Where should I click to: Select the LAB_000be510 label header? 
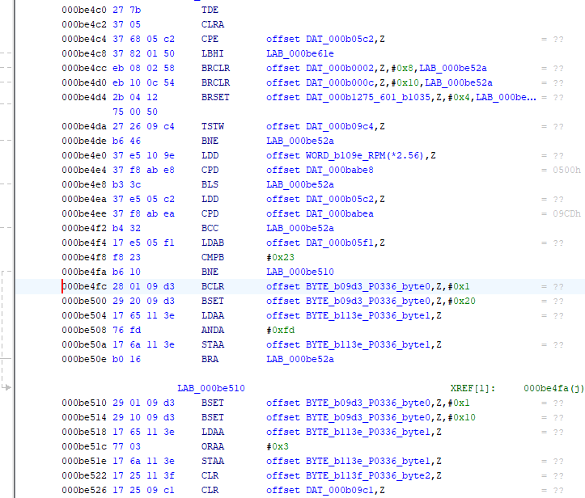210,388
